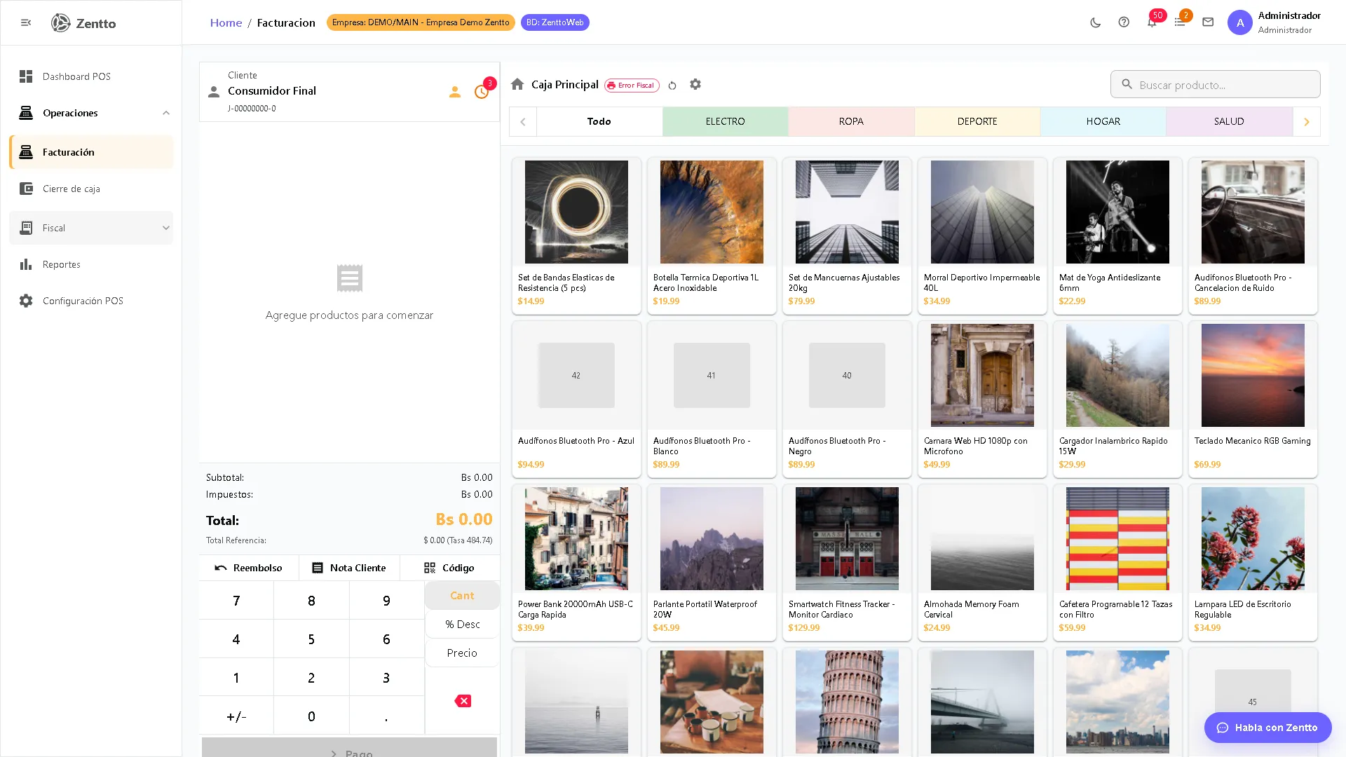Image resolution: width=1346 pixels, height=757 pixels.
Task: Add Set de Mancuernas Ajustables product
Action: tap(847, 236)
